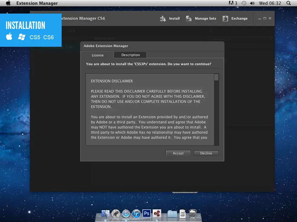Open Spotlight search icon
The image size is (297, 222).
click(289, 3)
